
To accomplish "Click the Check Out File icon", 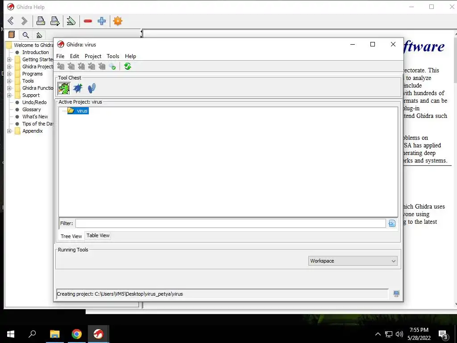I will [71, 67].
